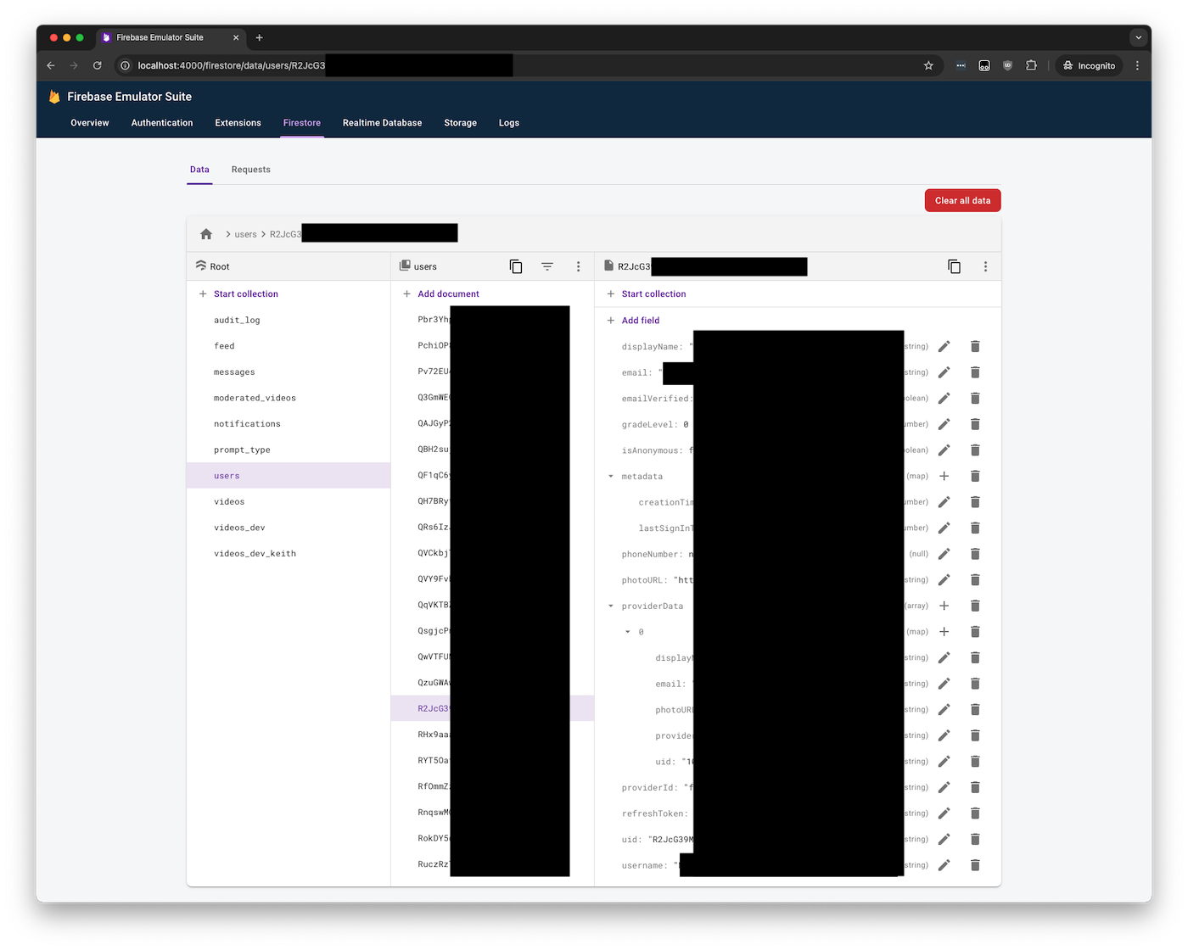Click the home icon in the Firestore breadcrumb
Viewport: 1188px width, 950px height.
click(206, 234)
